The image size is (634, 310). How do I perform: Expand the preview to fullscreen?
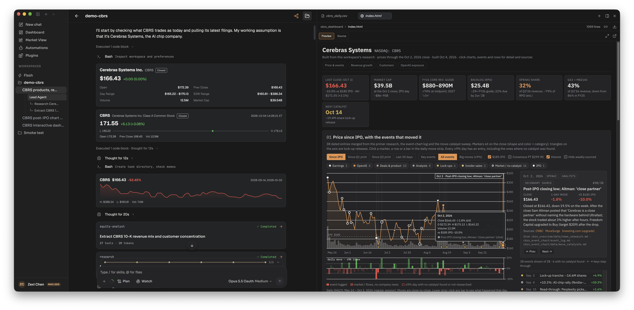tap(607, 36)
